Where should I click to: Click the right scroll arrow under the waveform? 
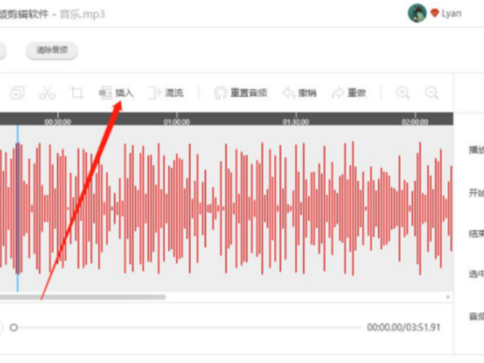tap(447, 297)
